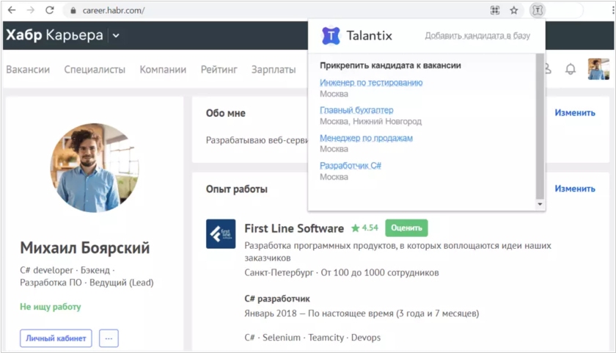Viewport: 616px width, 353px height.
Task: Expand the Хабр Карьера services dropdown chevron
Action: coord(116,35)
